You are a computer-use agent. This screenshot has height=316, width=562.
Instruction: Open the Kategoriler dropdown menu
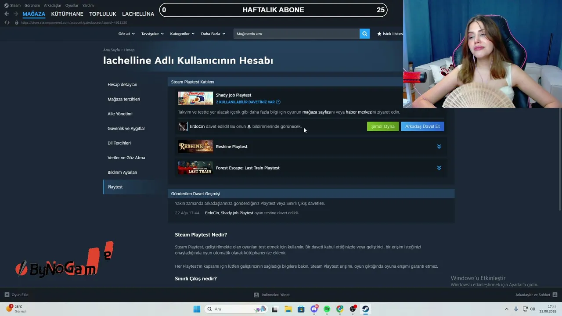pos(182,34)
